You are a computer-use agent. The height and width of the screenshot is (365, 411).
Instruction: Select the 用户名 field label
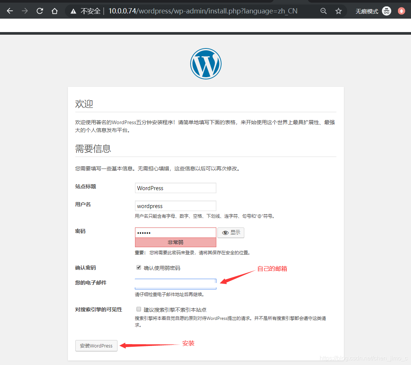[x=83, y=204]
